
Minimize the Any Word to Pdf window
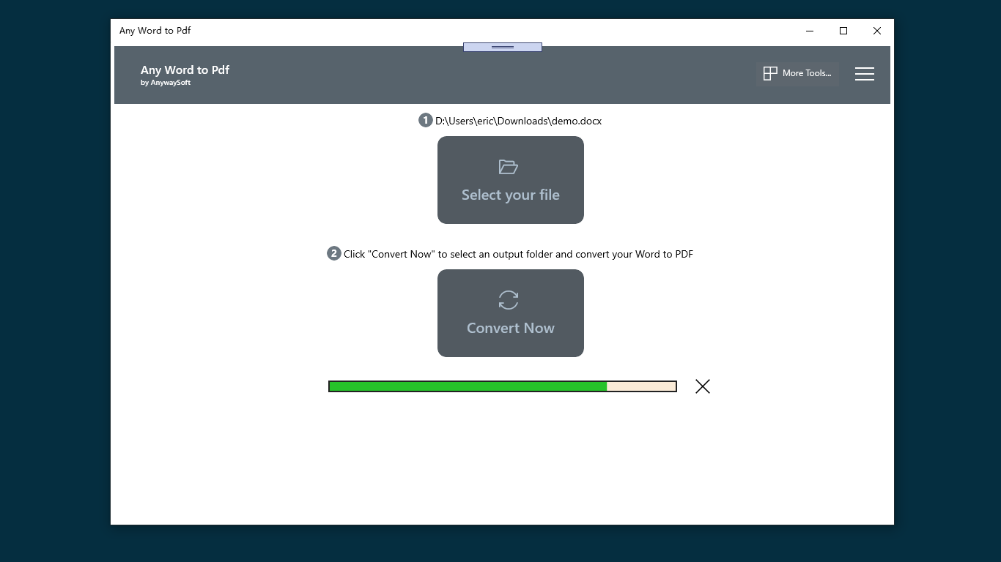tap(810, 31)
